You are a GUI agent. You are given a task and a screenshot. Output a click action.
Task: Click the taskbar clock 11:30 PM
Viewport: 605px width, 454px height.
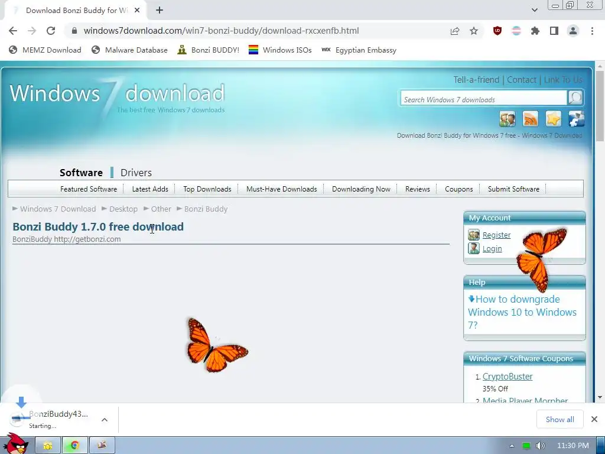click(x=573, y=446)
